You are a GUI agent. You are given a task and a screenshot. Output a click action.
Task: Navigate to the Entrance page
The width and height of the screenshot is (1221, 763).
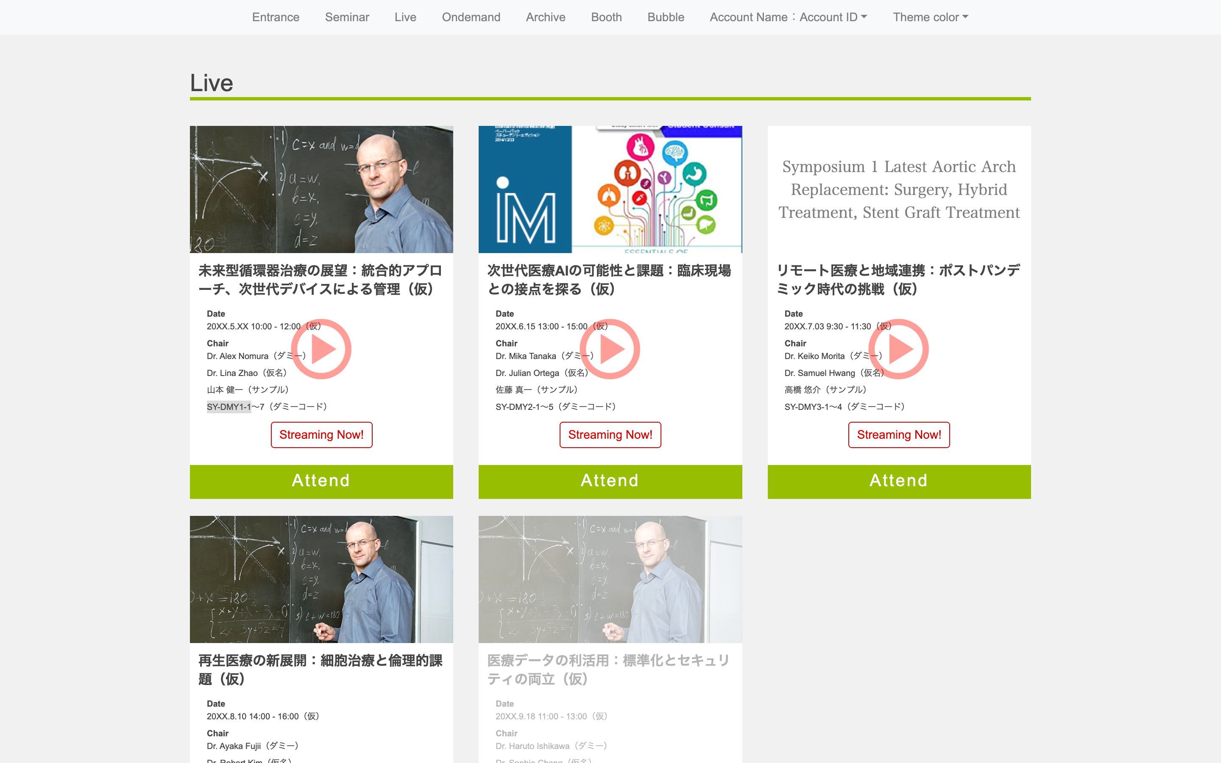point(276,17)
